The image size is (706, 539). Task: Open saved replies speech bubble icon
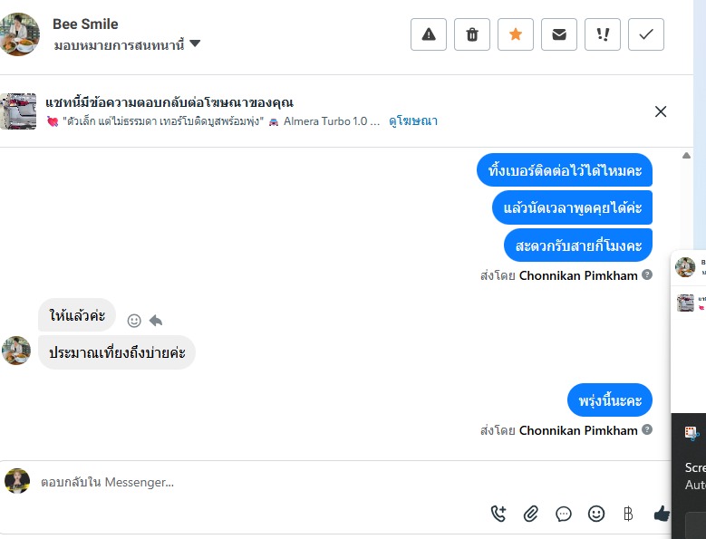(x=564, y=514)
